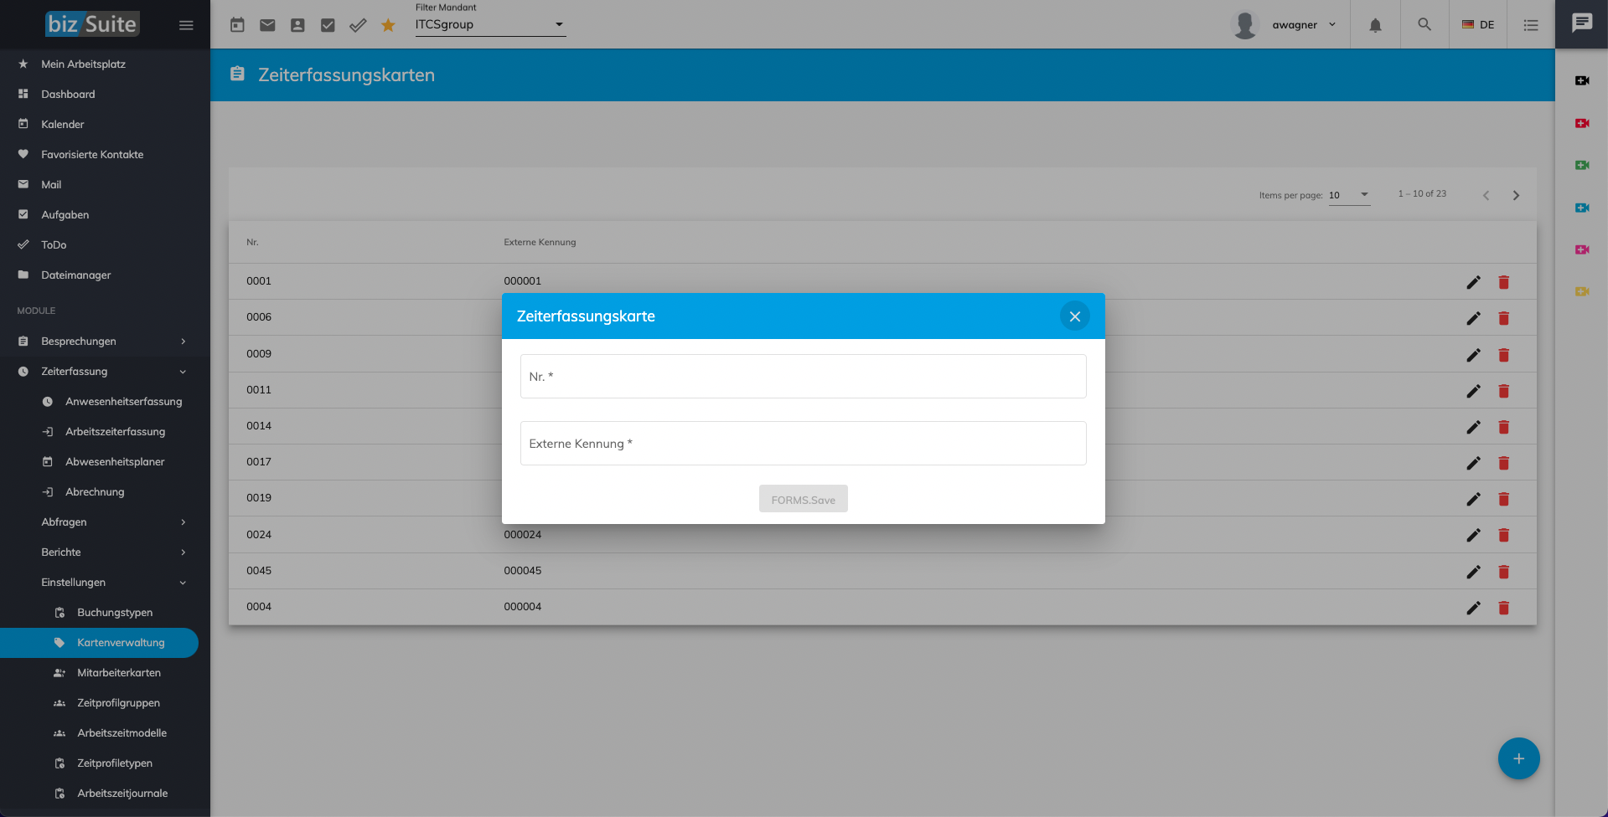Click the search magnifier icon

[1424, 25]
